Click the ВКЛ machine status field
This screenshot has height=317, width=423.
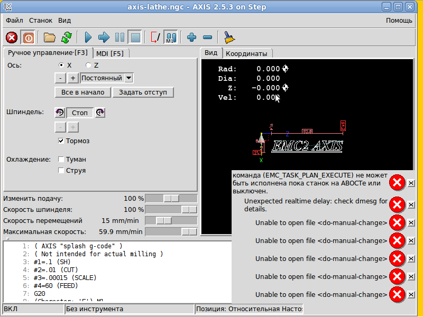point(33,309)
